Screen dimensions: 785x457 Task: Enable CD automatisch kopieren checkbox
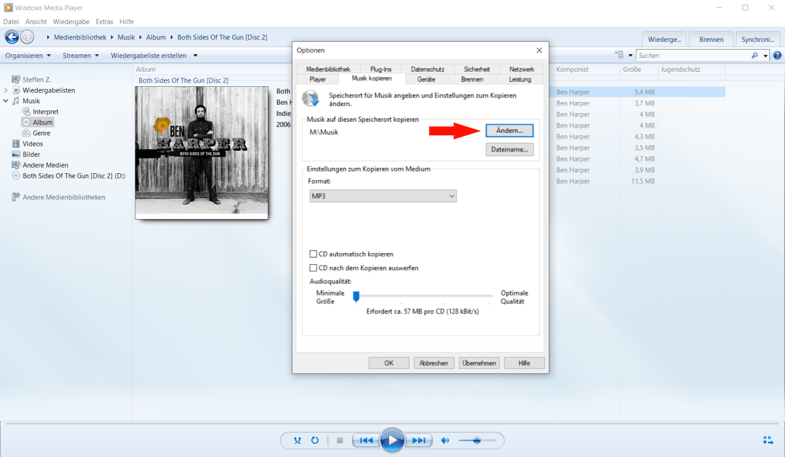[313, 254]
